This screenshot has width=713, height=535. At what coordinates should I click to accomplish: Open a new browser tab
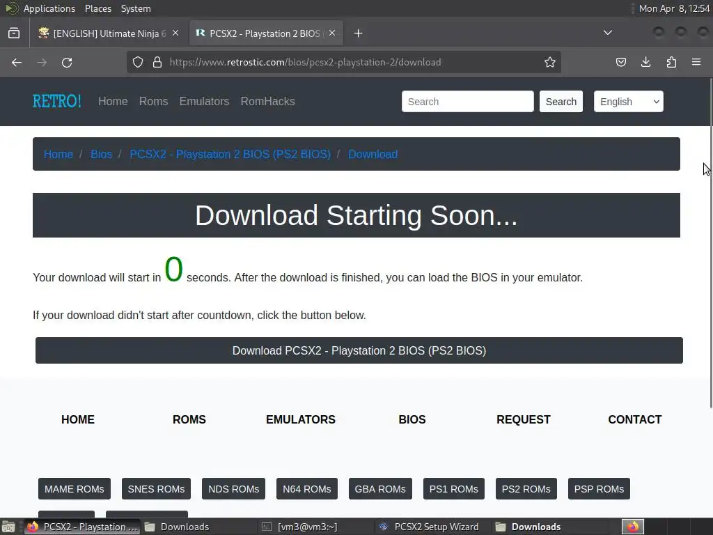tap(359, 33)
